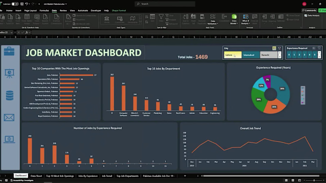Open the Job Trend sheet tab
The image size is (326, 183).
pos(107,176)
